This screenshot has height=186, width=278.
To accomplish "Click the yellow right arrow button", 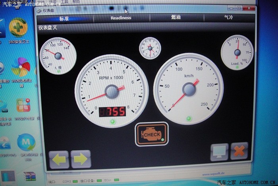I will [x=81, y=159].
